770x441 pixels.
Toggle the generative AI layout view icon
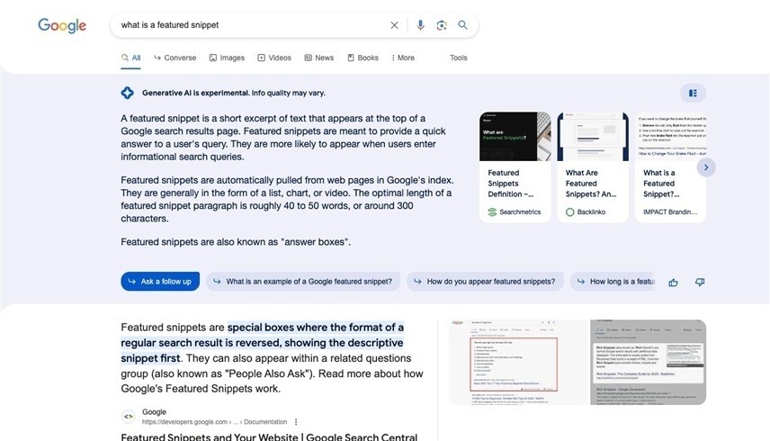(693, 93)
